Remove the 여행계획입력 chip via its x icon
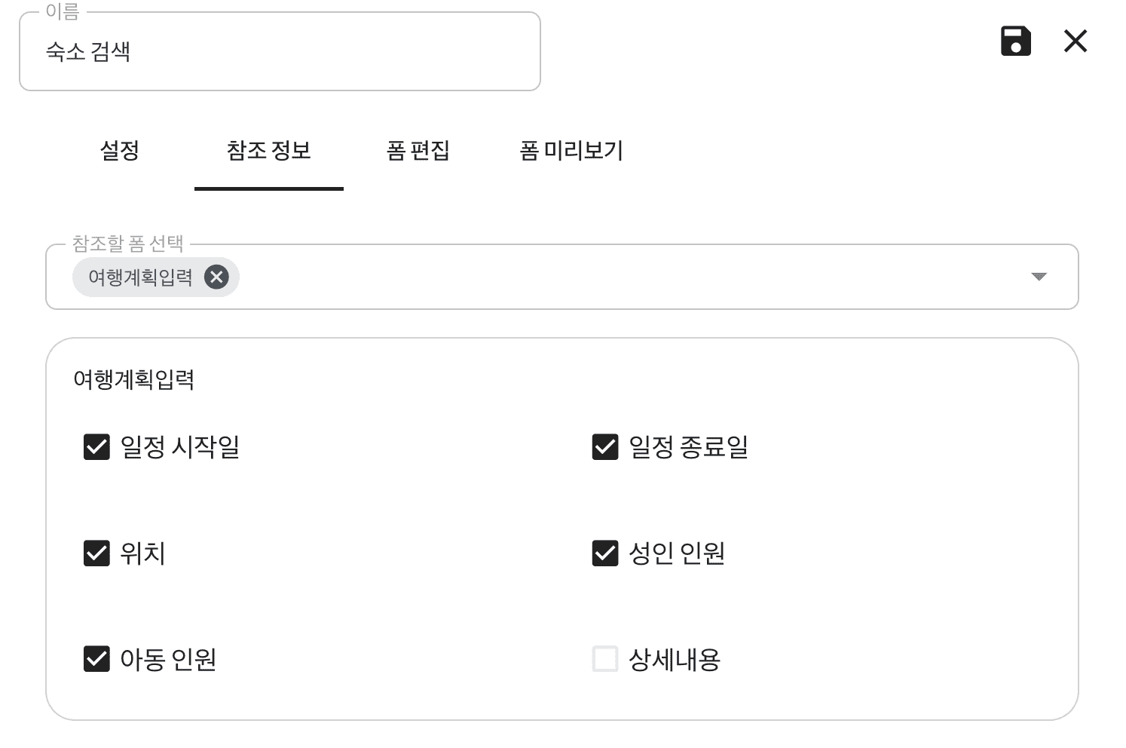The image size is (1126, 748). 216,277
